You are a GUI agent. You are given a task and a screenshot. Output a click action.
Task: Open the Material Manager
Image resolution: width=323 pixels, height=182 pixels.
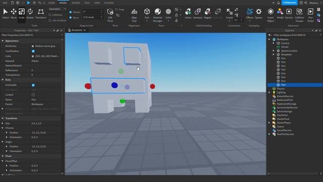point(157,15)
